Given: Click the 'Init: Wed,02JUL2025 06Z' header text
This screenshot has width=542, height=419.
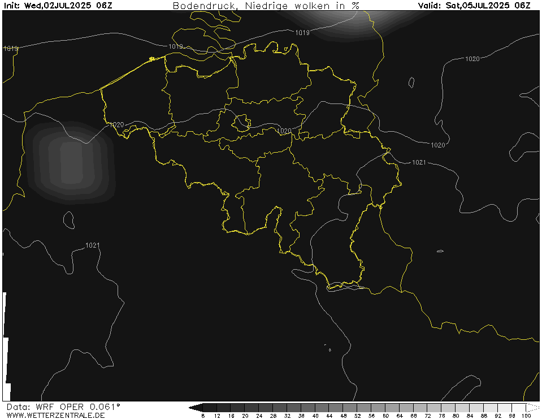Looking at the screenshot, I should pos(58,5).
